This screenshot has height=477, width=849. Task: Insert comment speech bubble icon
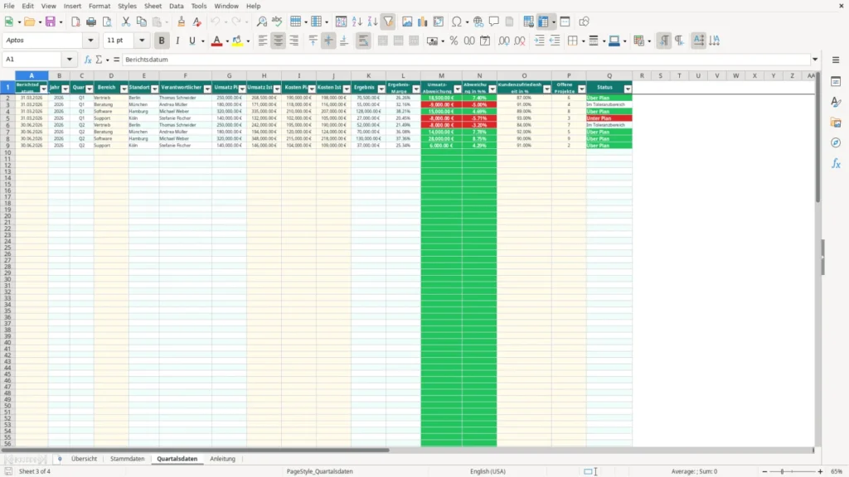coord(494,22)
